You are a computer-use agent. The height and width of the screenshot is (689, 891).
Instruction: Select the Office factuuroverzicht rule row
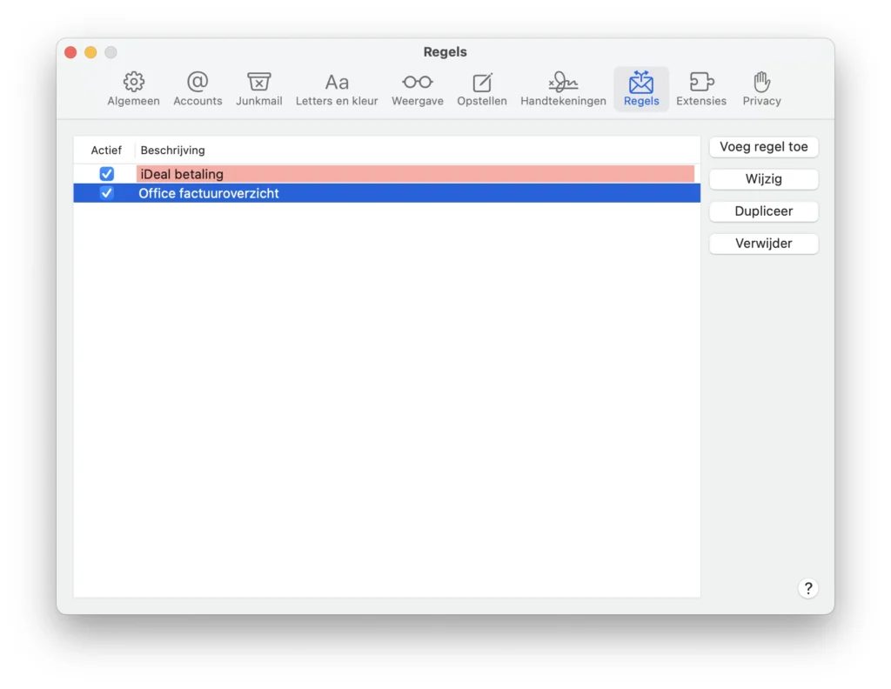coord(386,193)
